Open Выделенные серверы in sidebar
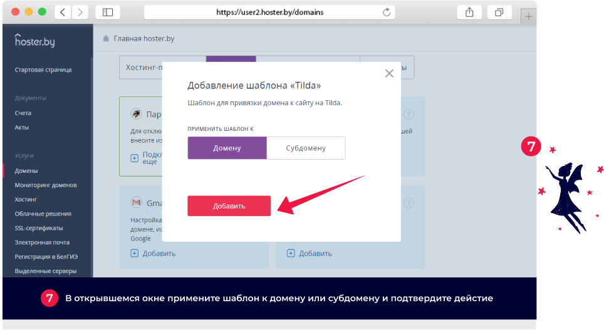The width and height of the screenshot is (604, 330). click(46, 271)
